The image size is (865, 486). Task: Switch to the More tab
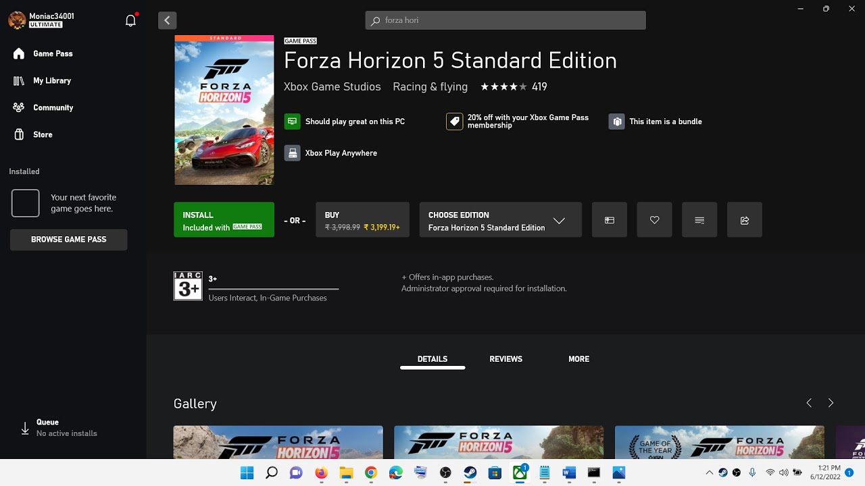pyautogui.click(x=578, y=359)
